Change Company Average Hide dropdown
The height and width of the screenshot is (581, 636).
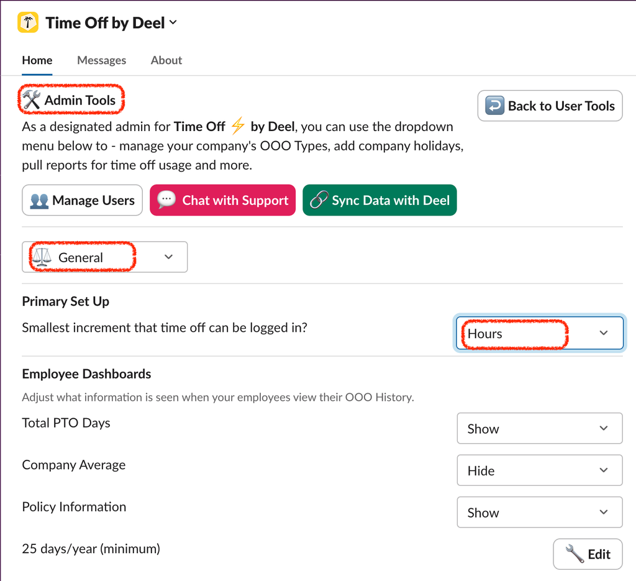point(539,470)
